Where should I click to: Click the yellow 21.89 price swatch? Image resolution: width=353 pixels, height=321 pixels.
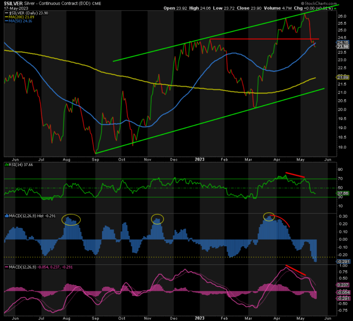click(x=343, y=77)
